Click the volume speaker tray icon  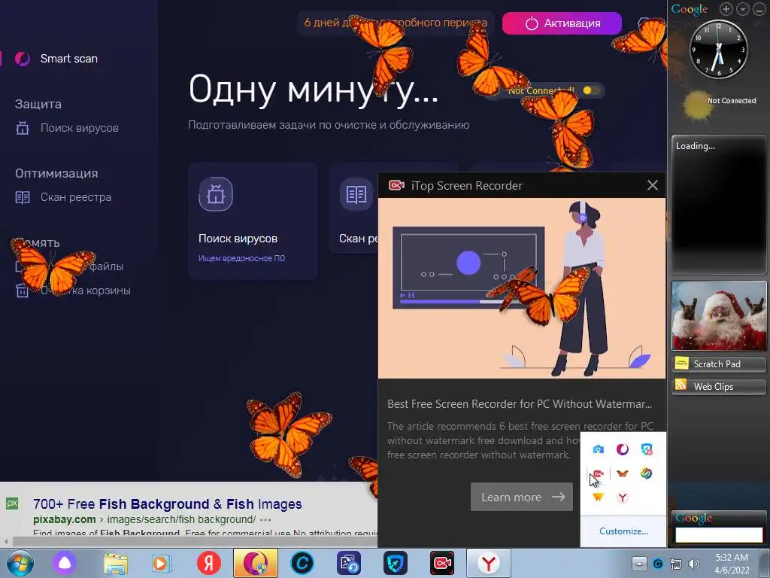point(694,564)
